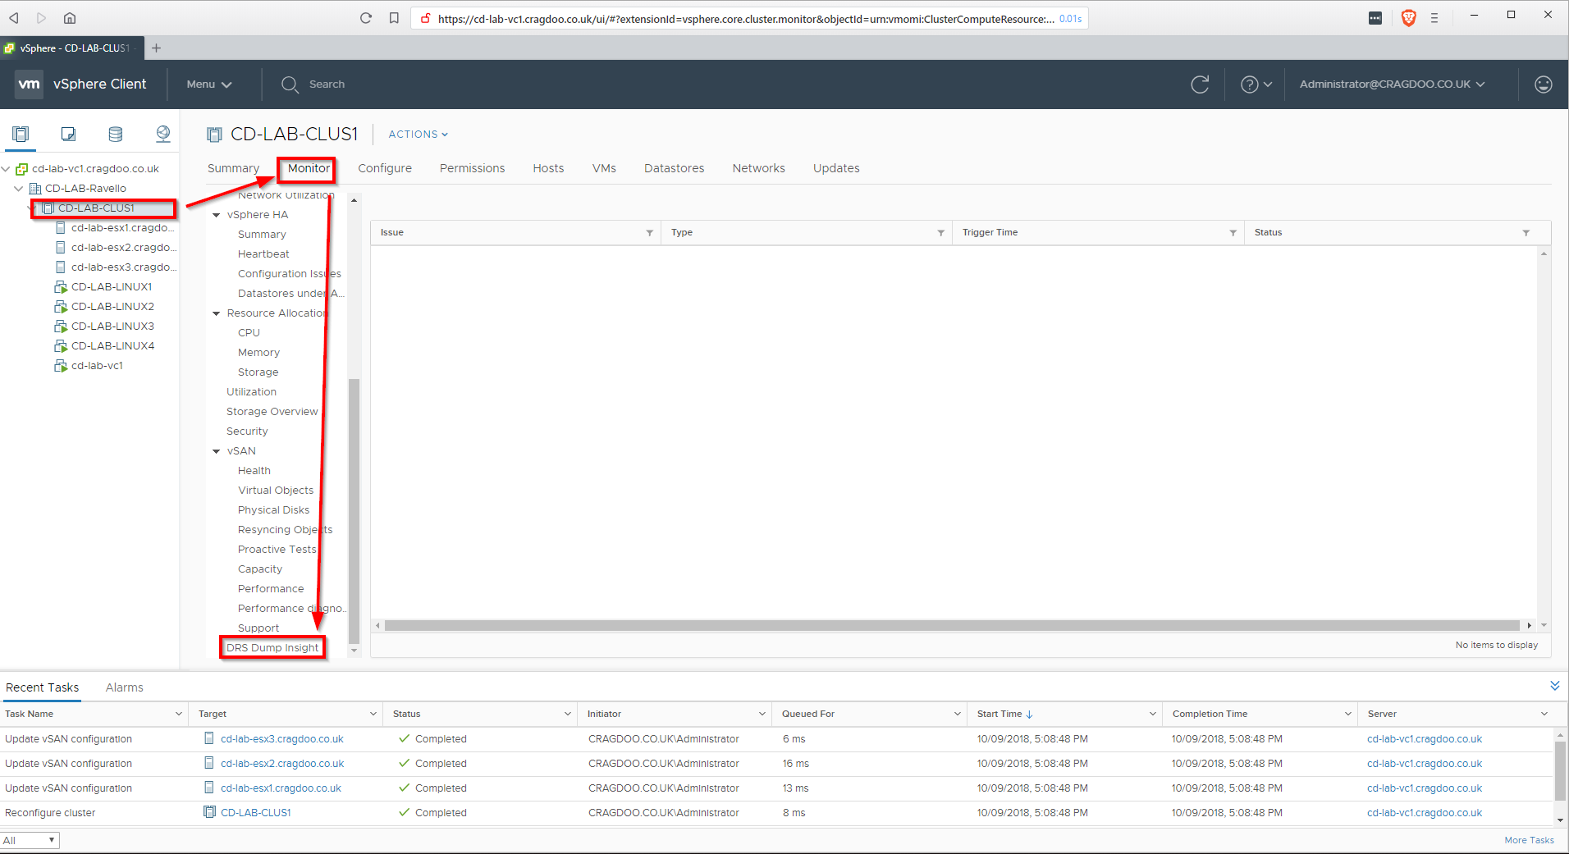
Task: Switch to the Configure tab
Action: click(385, 168)
